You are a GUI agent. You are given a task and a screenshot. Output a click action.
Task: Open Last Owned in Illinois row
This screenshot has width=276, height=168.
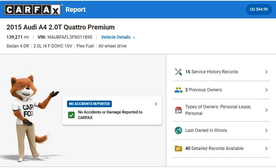221,130
